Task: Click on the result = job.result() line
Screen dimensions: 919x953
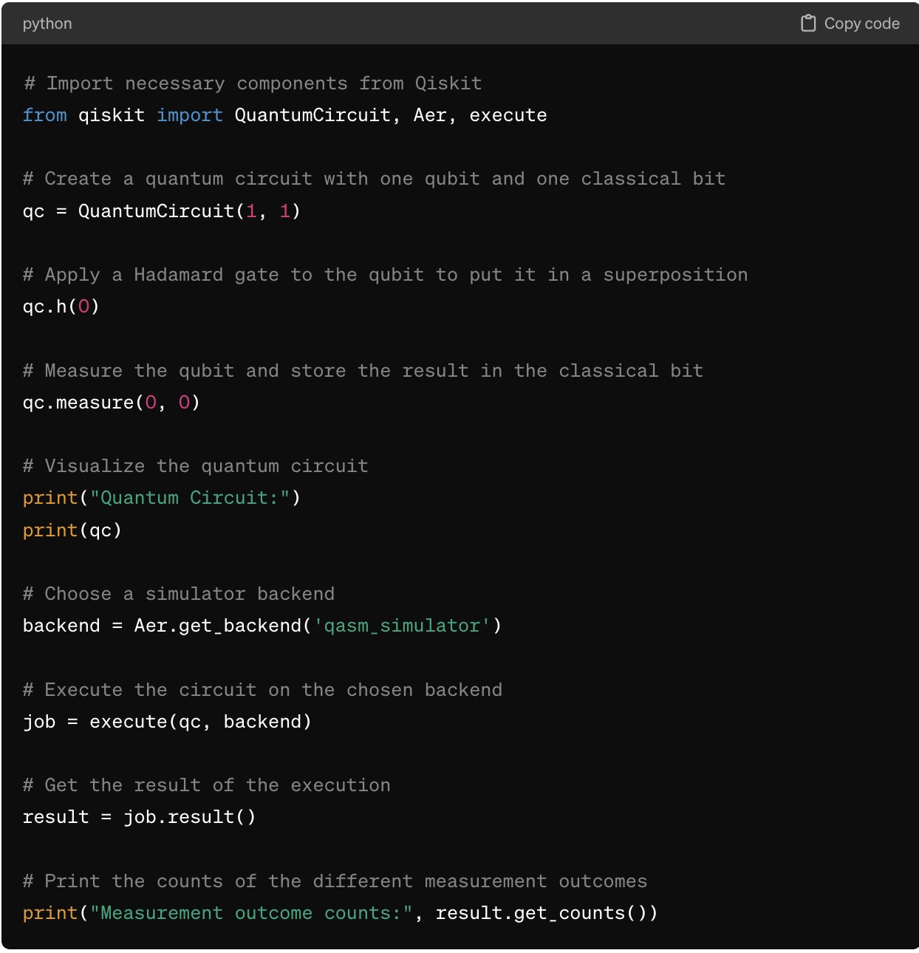Action: coord(139,817)
